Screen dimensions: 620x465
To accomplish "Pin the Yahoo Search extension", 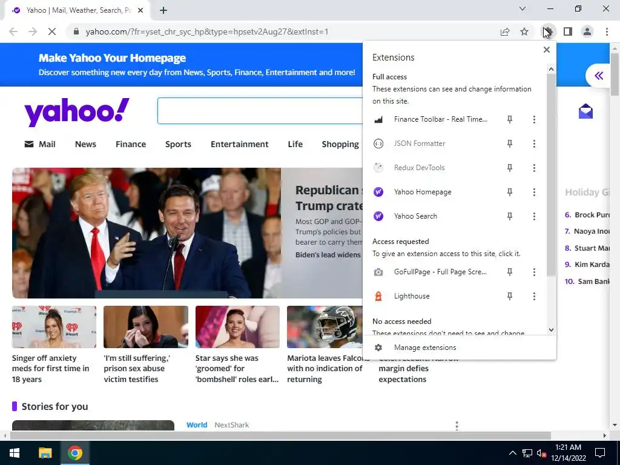I will 510,216.
